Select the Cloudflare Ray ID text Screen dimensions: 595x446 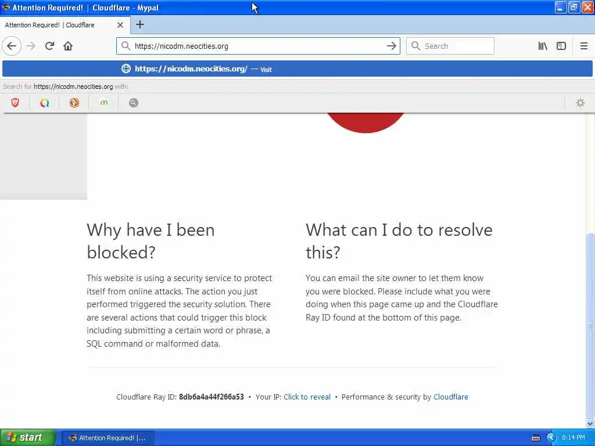click(212, 397)
